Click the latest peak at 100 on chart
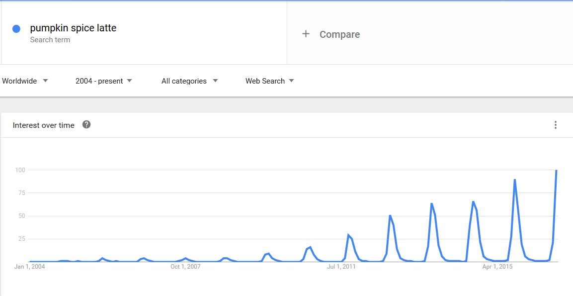 coord(556,171)
